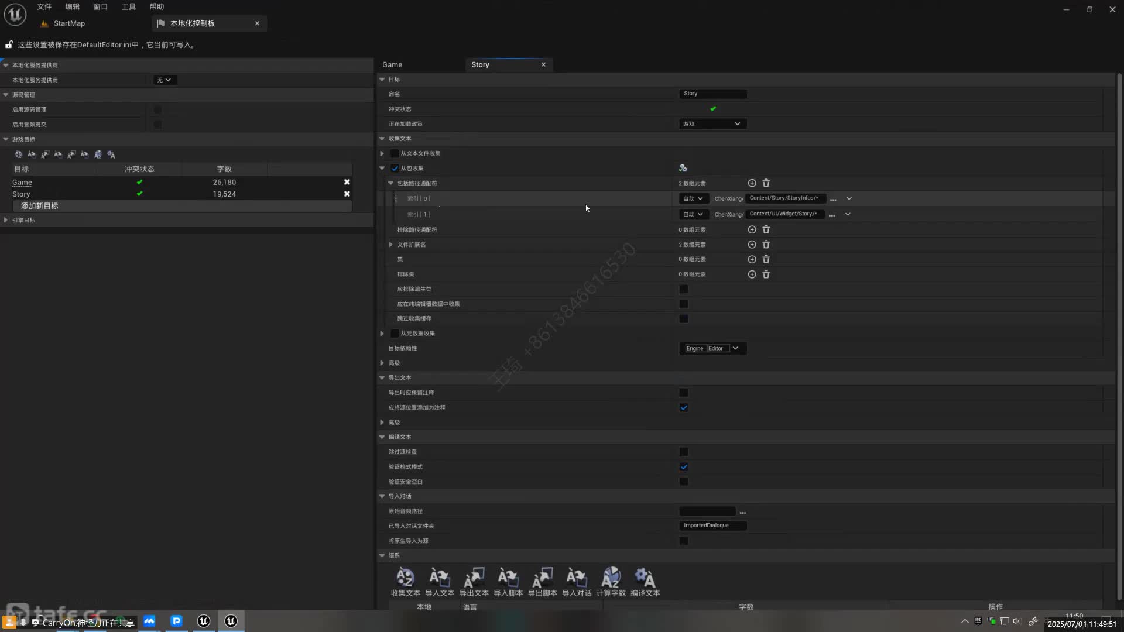Click the 命名 Story input field
Viewport: 1124px width, 632px height.
tap(712, 94)
